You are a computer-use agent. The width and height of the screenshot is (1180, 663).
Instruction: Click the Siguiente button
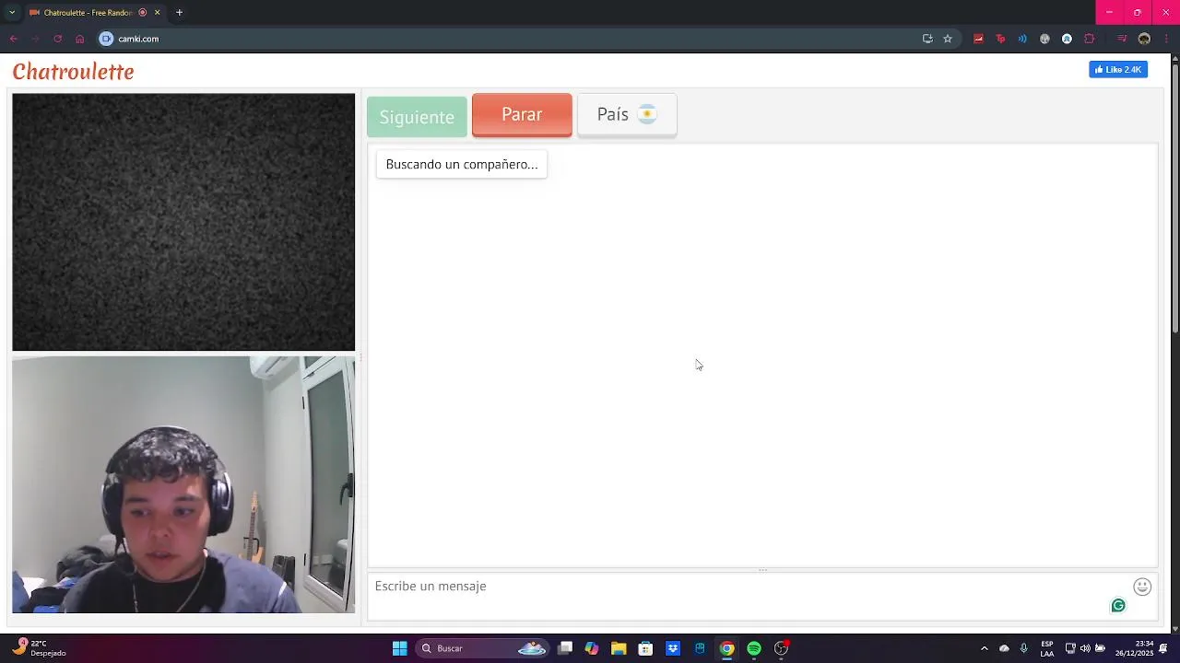tap(417, 117)
